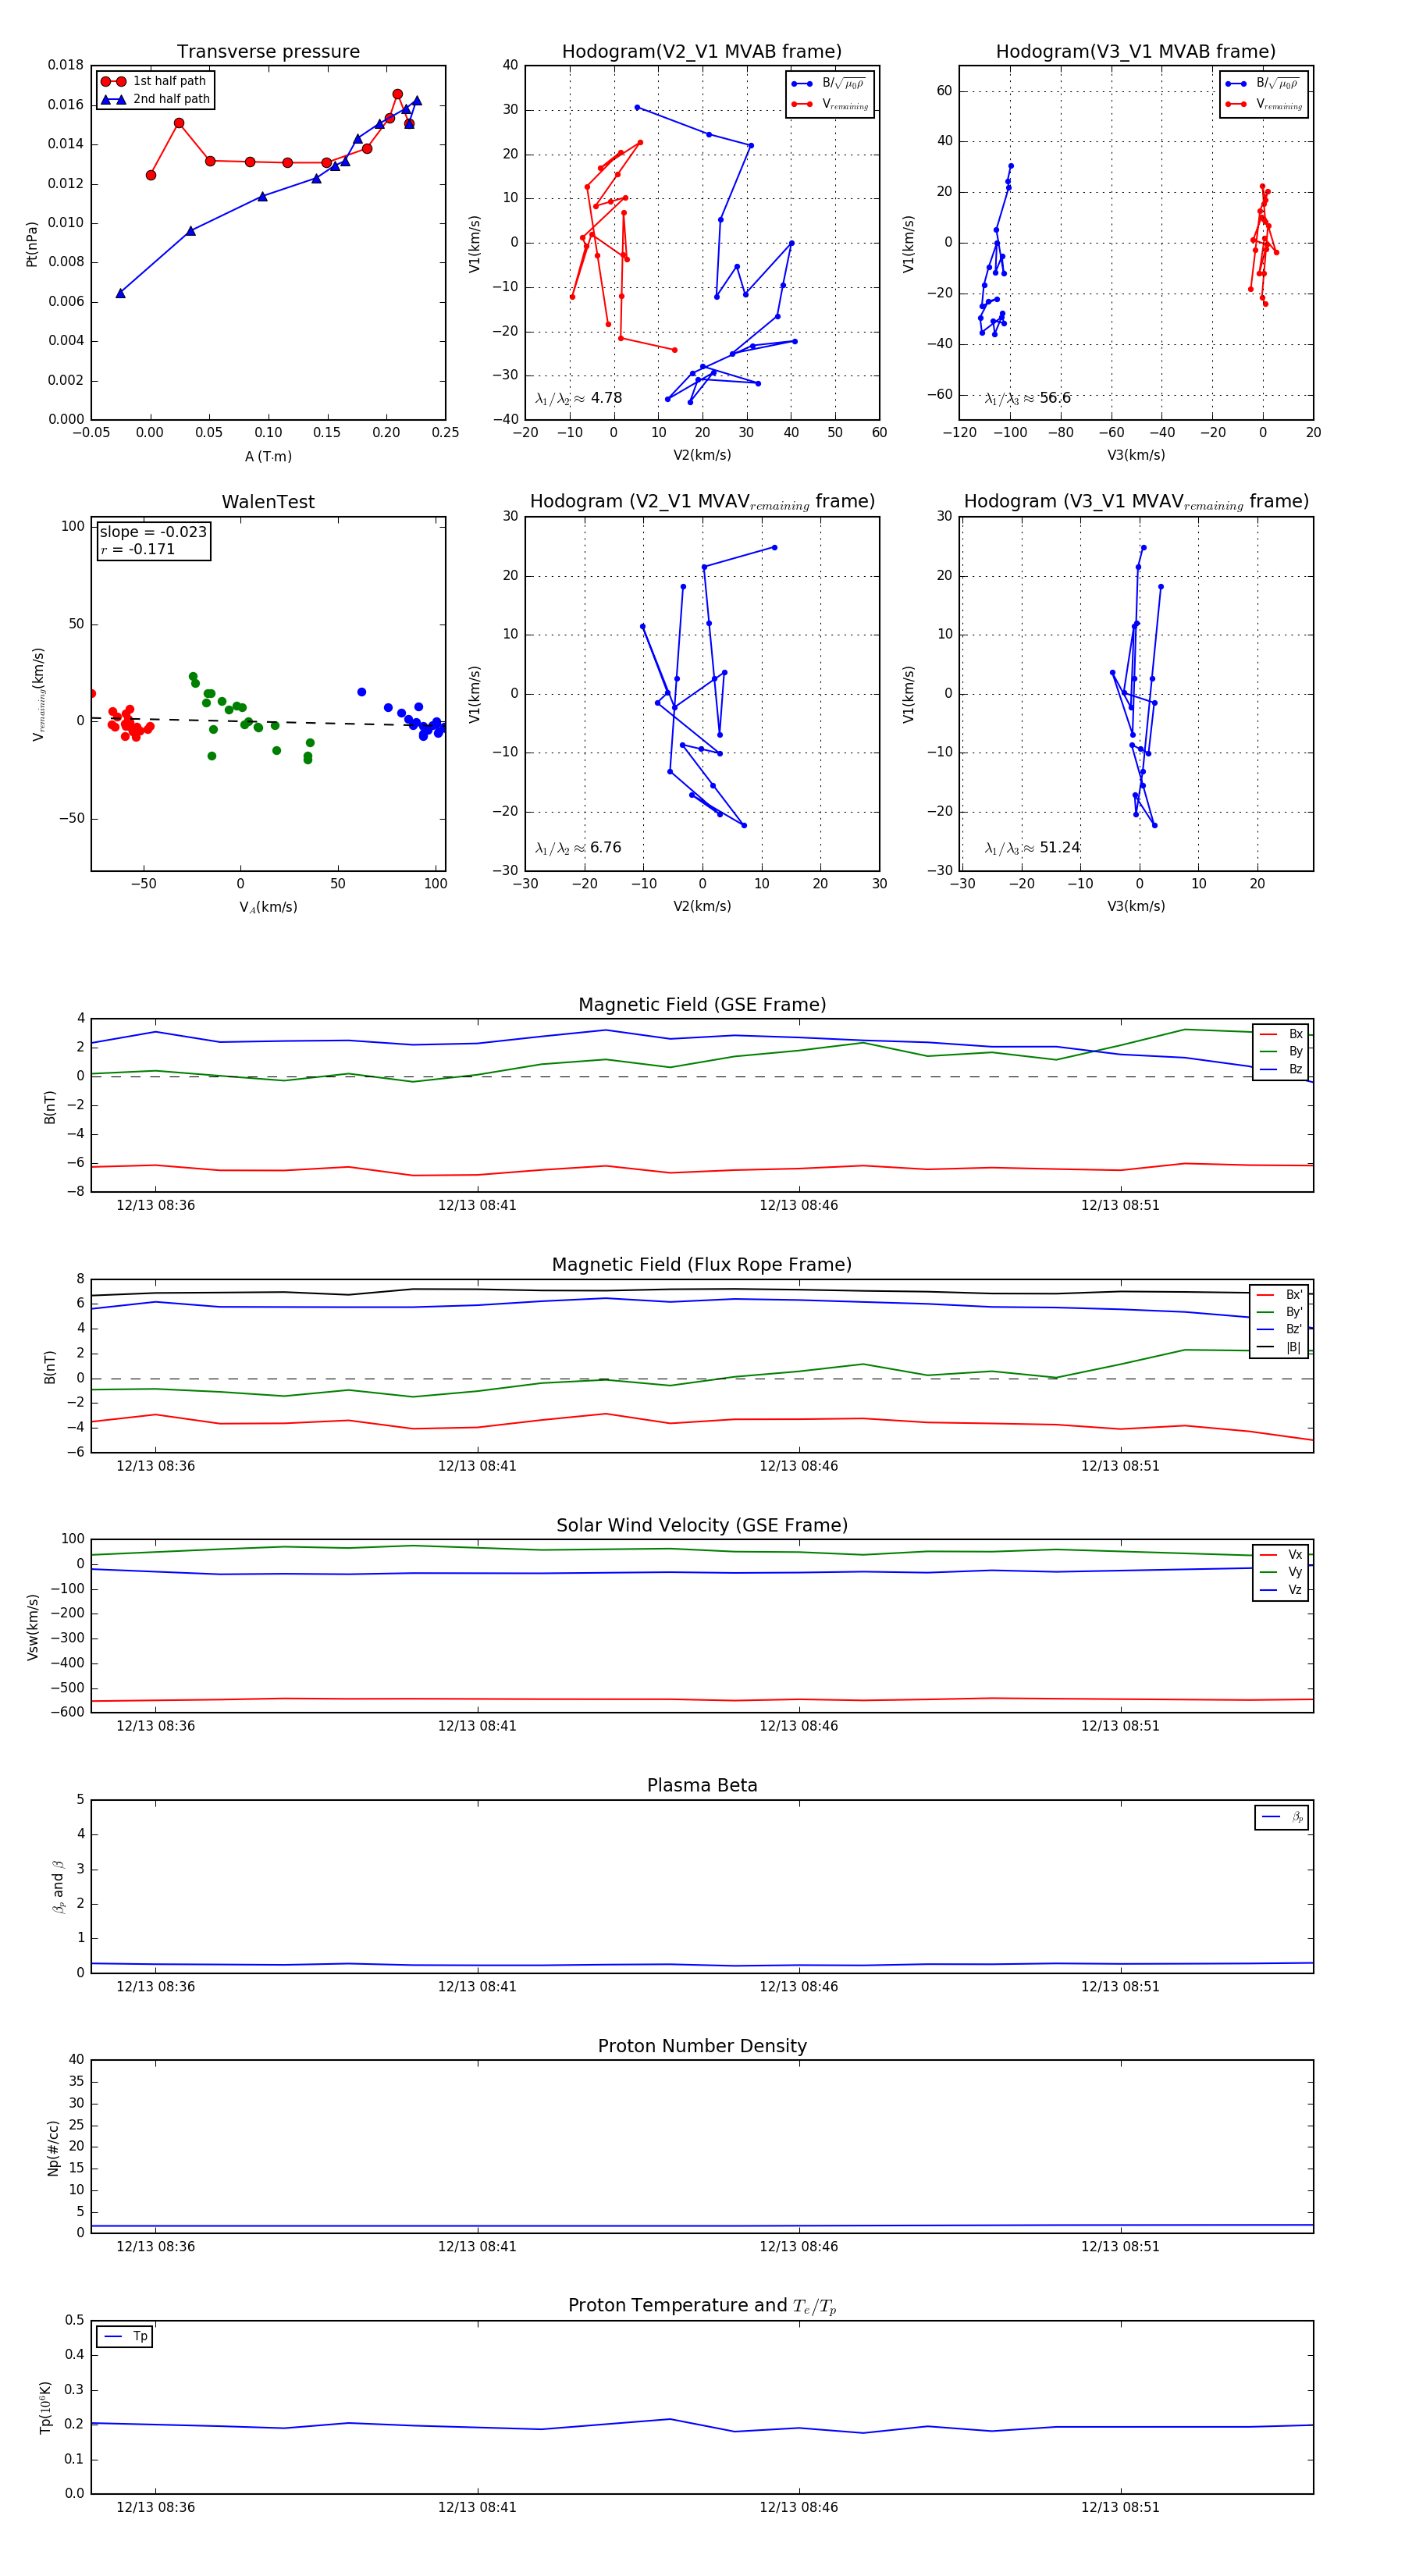Viewport: 1405px width, 2576px height.
Task: Click the 'Proton Temperature and Te/Tp' title
Action: pyautogui.click(x=702, y=2306)
